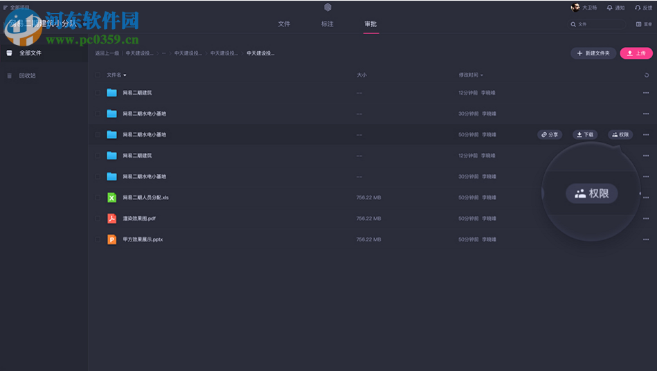
Task: Focus the 文件 search field
Action: (597, 24)
